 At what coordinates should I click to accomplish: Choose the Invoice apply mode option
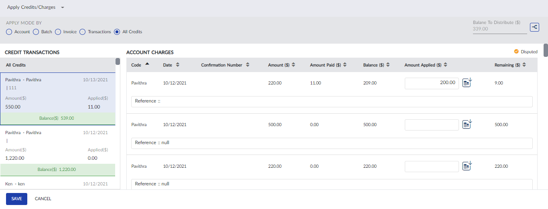coord(58,32)
